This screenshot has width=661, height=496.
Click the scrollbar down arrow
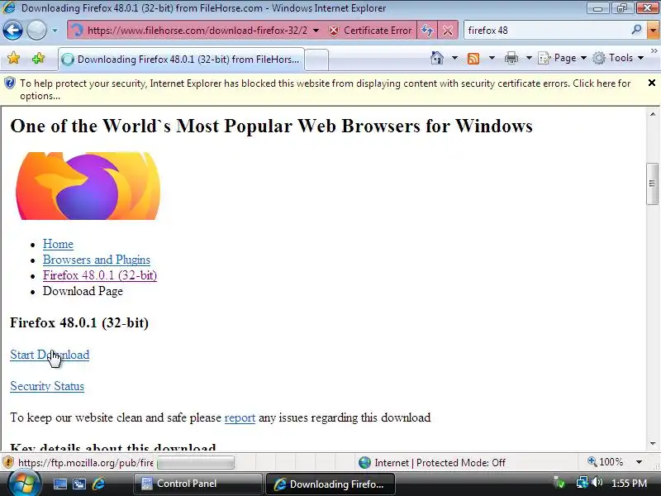pyautogui.click(x=652, y=444)
